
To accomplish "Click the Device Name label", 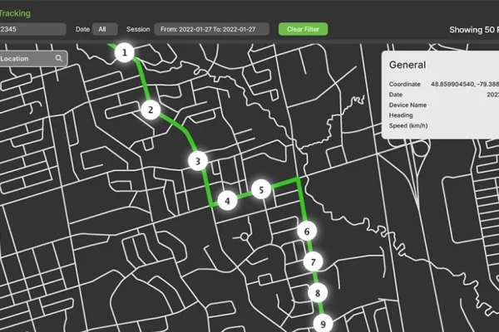I will [408, 105].
